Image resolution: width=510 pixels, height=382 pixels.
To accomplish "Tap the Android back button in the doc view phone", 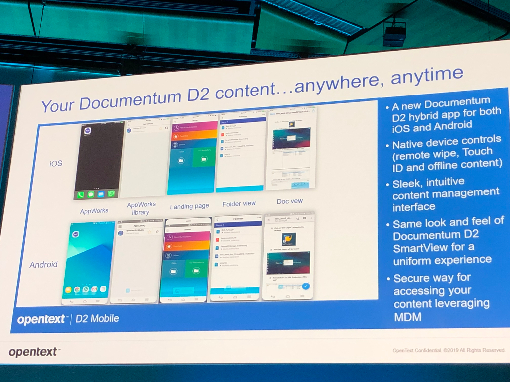I will pos(273,296).
